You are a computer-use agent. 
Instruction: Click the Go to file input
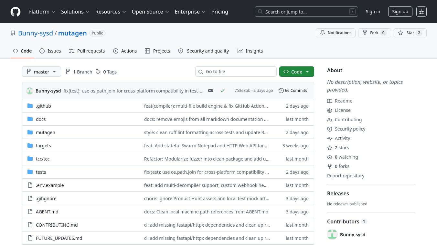(236, 72)
